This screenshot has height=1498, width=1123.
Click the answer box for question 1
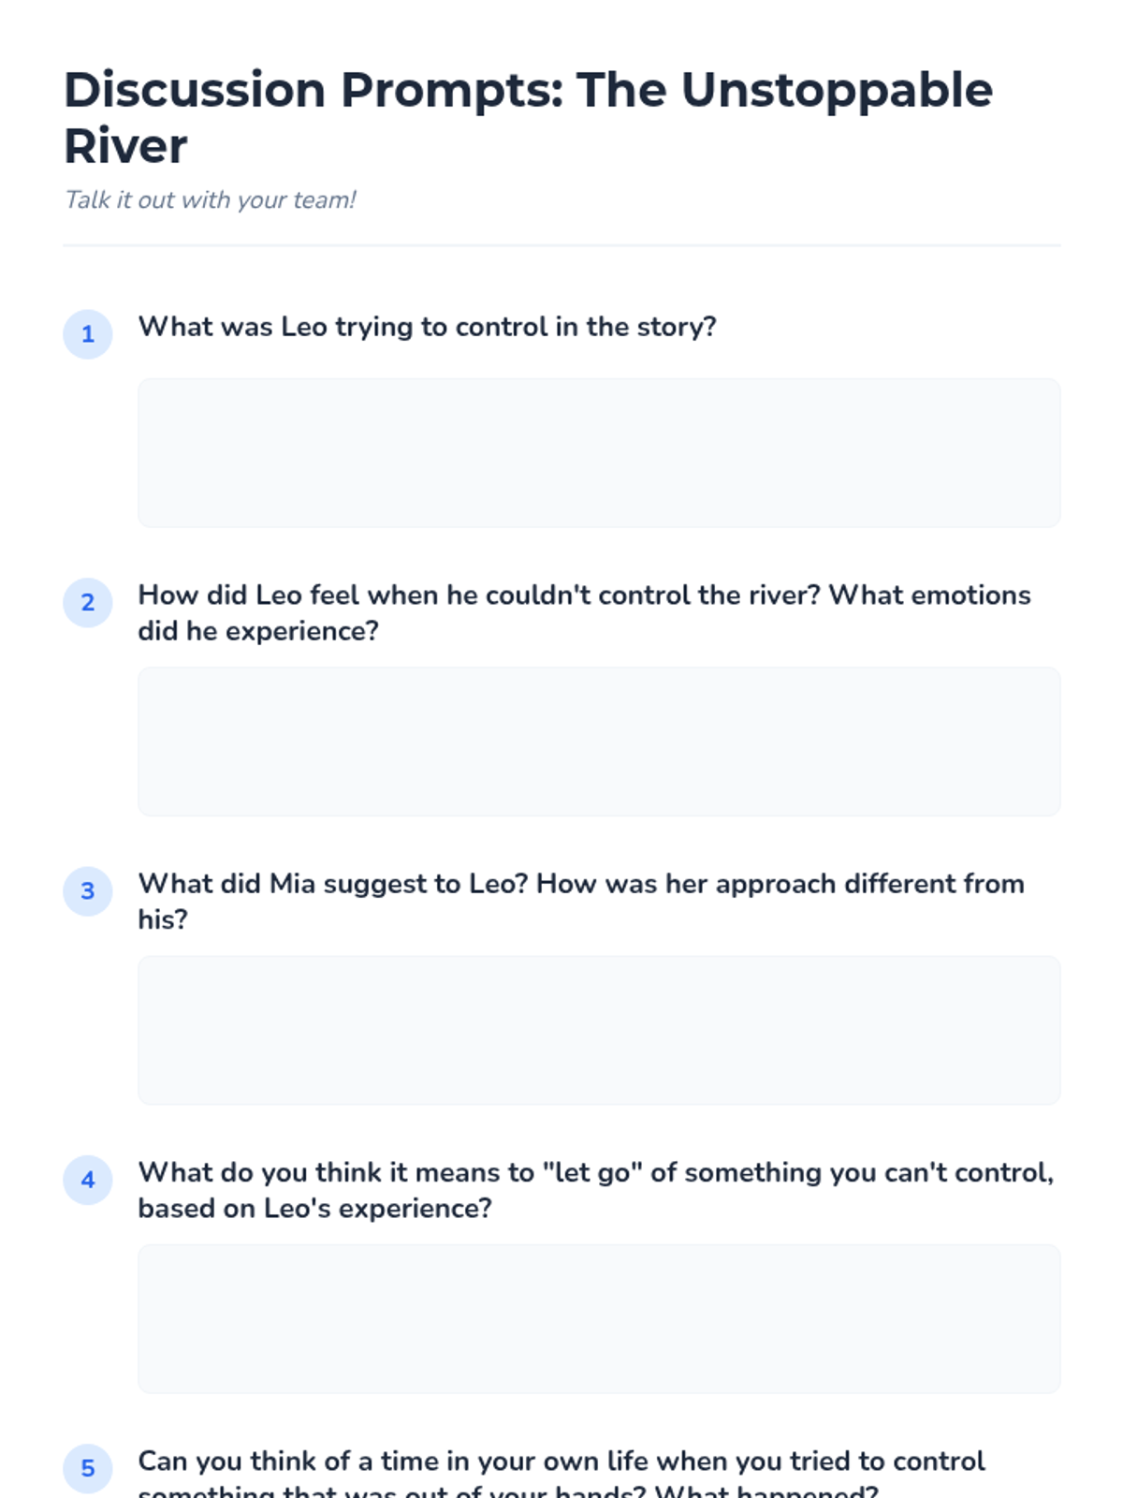coord(599,453)
